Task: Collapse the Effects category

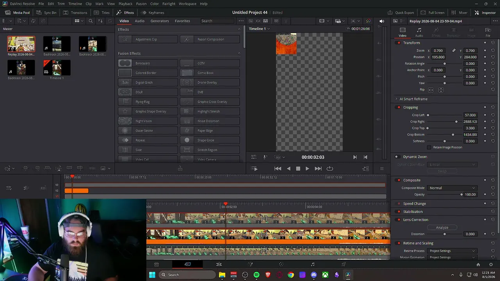Action: (239, 30)
